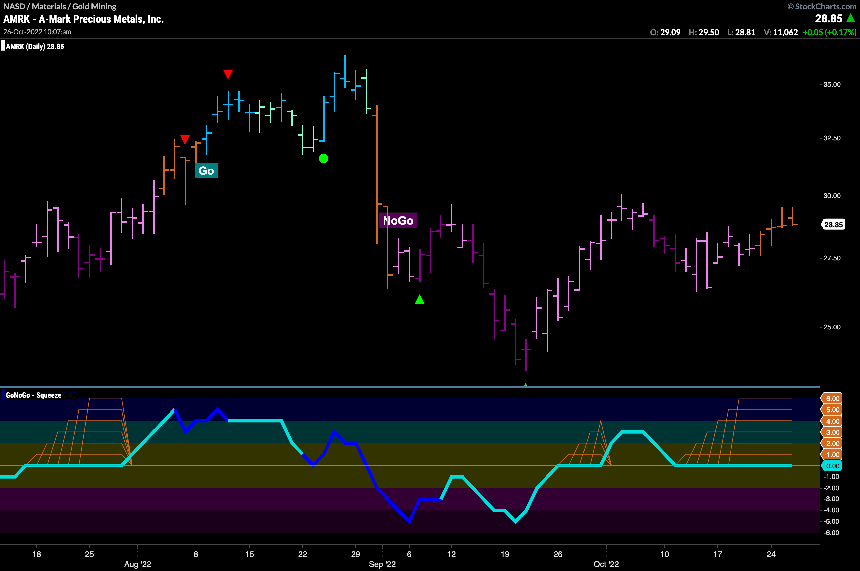Viewport: 860px width, 571px height.
Task: Click the 6.00 orange squeeze level tag
Action: (x=832, y=398)
